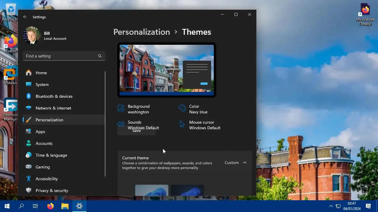Open the Recycle Bin desktop icon

click(x=11, y=12)
